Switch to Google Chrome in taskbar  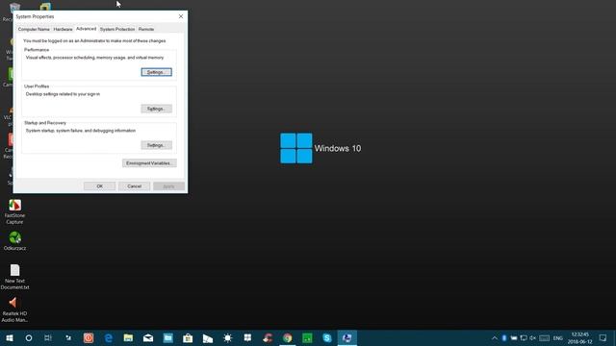click(x=288, y=337)
